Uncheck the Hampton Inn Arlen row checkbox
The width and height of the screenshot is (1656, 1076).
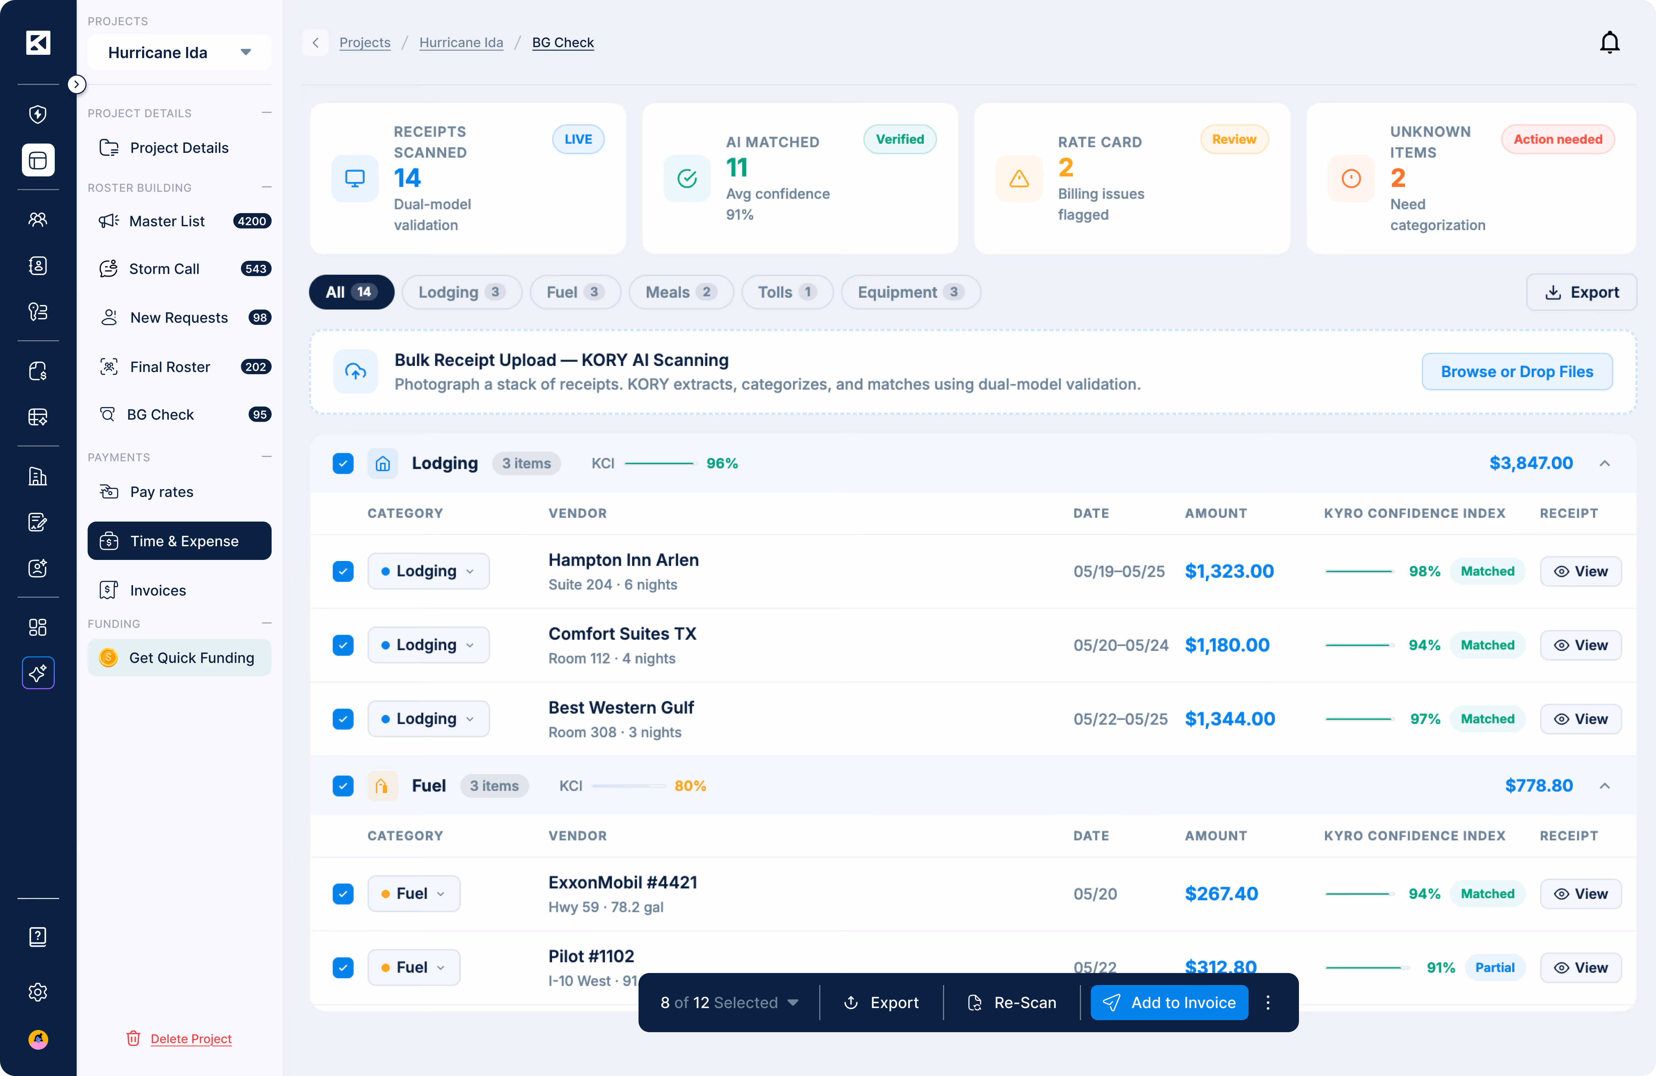click(343, 571)
